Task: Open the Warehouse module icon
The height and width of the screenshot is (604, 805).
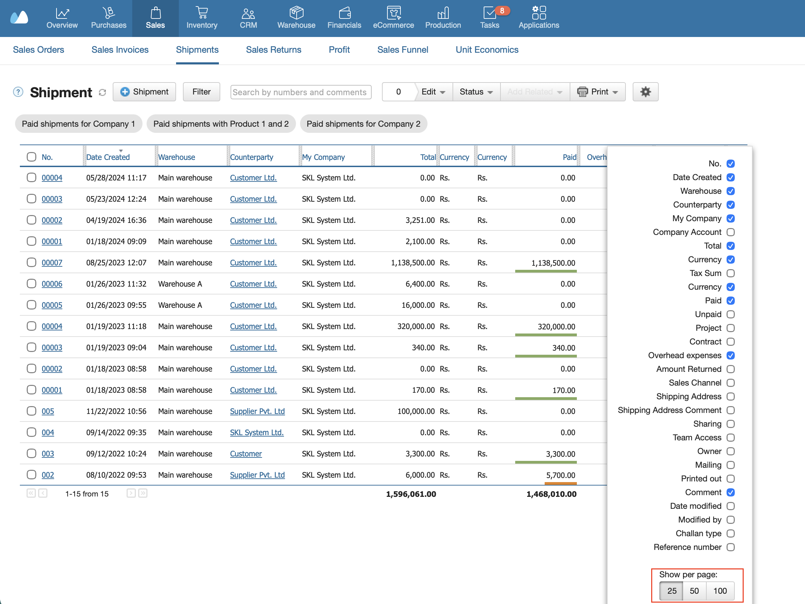Action: 296,13
